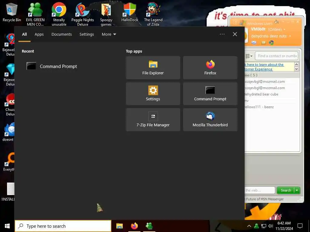310x232 pixels.
Task: Switch to the Documents search tab
Action: 61,34
